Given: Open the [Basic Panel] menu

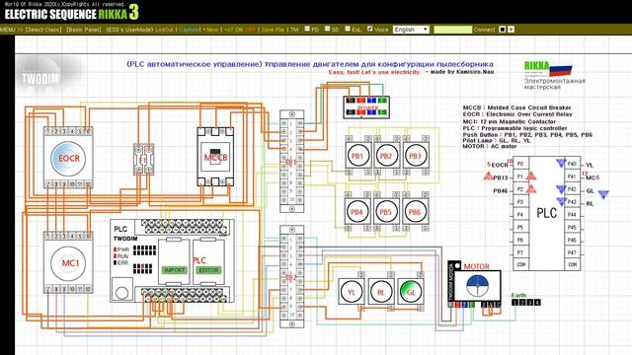Looking at the screenshot, I should click(x=84, y=30).
